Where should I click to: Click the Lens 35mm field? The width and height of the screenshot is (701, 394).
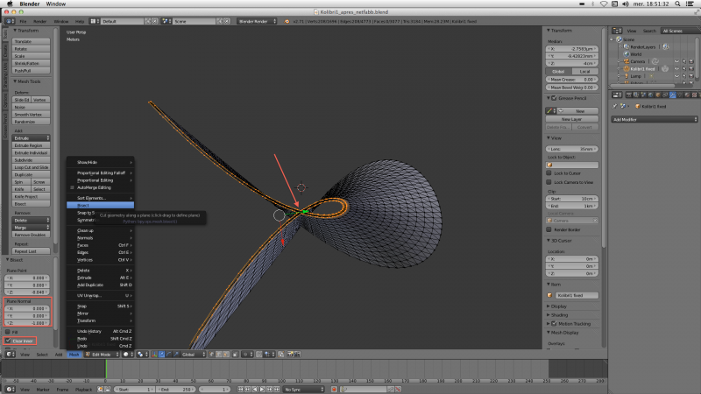point(572,149)
